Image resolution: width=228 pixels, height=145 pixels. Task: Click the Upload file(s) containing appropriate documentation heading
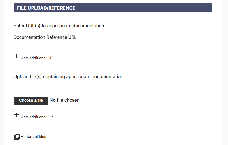coord(68,77)
